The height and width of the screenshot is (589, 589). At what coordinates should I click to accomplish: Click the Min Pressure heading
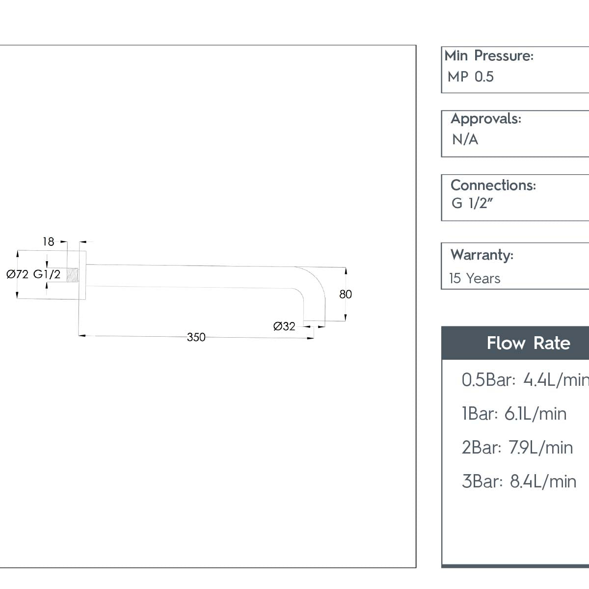[x=489, y=56]
